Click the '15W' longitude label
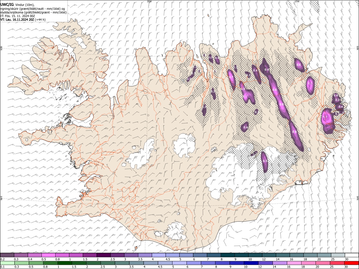This screenshot has height=269, width=359. pyautogui.click(x=297, y=1)
